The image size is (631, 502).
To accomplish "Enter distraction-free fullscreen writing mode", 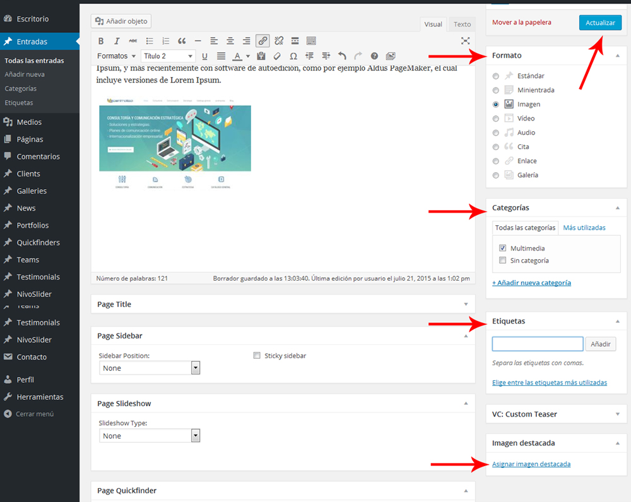I will (x=465, y=41).
